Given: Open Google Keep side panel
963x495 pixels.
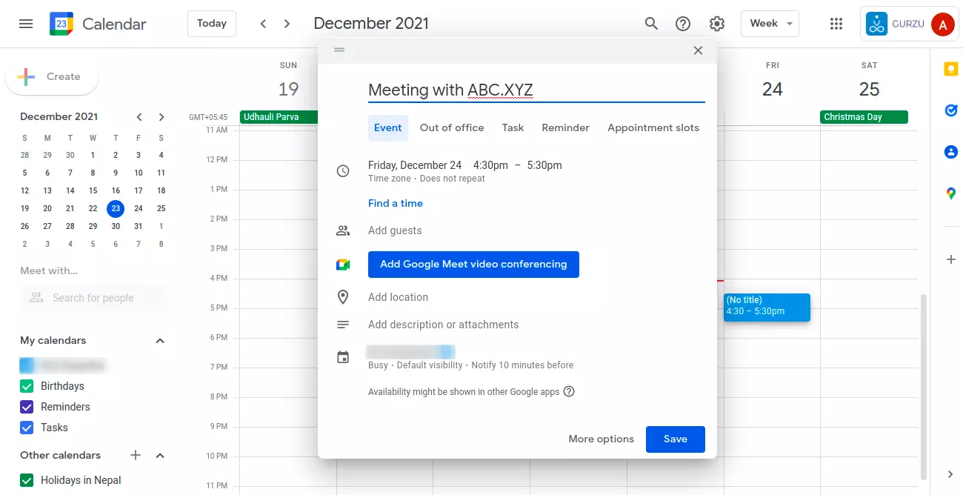Looking at the screenshot, I should 951,69.
